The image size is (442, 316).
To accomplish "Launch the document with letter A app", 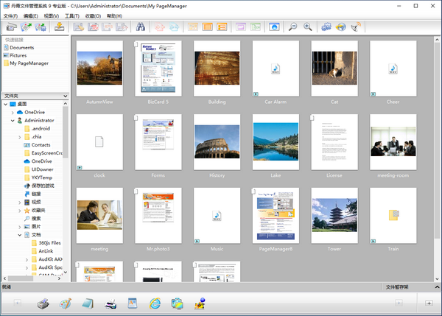I will pos(133,303).
